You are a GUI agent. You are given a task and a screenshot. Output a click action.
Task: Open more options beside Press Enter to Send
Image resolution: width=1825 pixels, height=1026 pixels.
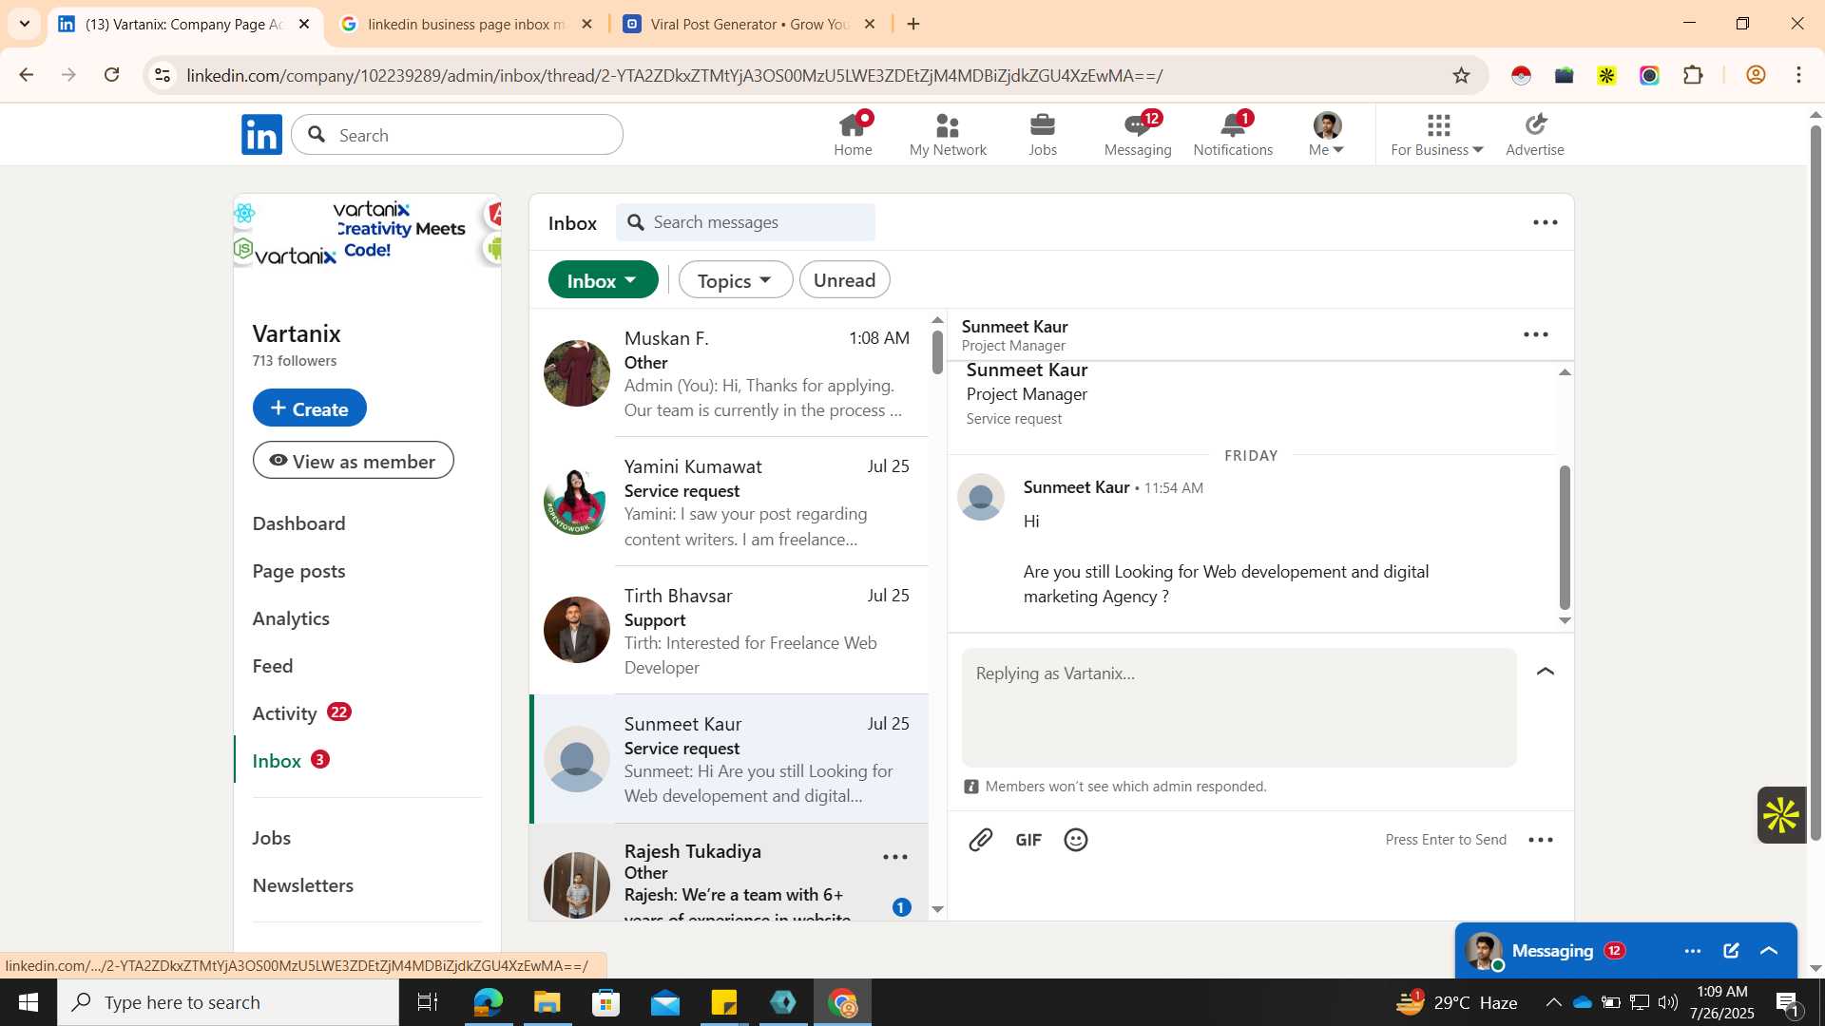(1540, 840)
